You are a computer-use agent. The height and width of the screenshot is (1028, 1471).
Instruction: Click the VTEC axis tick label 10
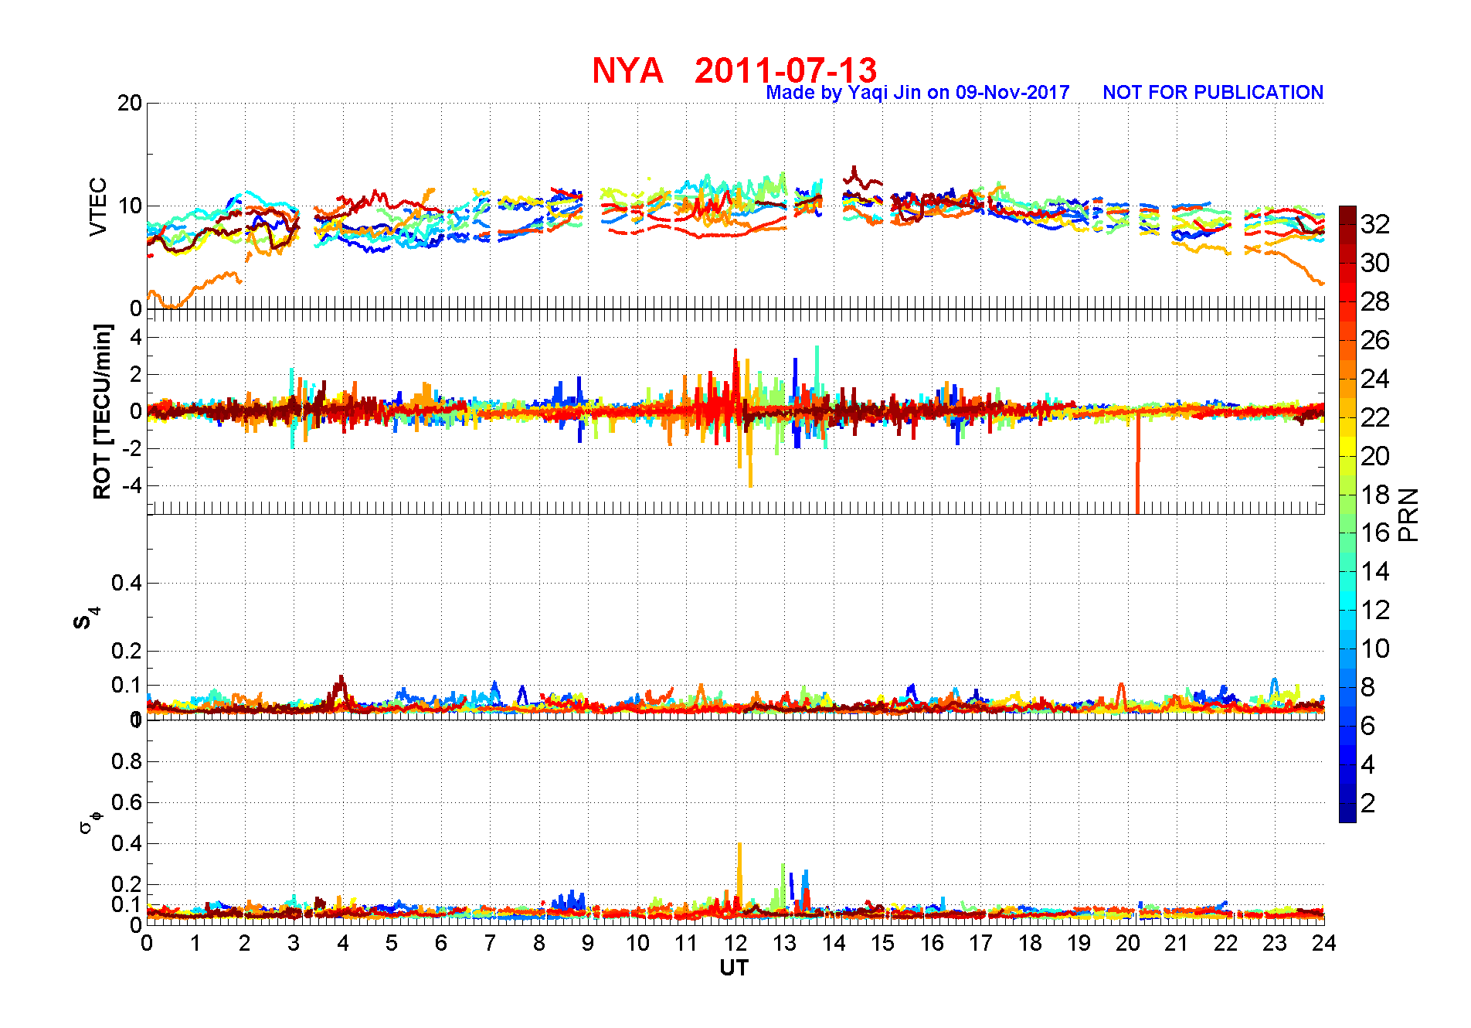tap(130, 206)
